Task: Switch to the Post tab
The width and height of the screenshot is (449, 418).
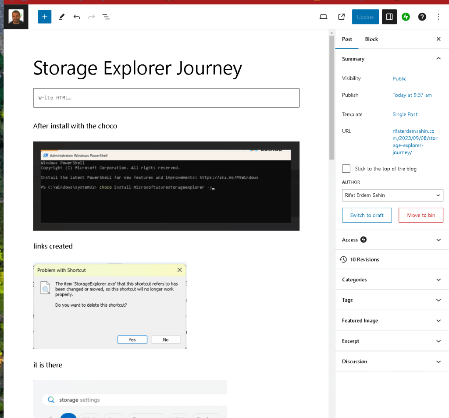Action: 347,39
